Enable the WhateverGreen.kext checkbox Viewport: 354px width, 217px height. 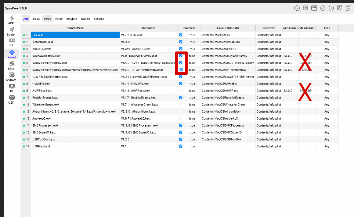181,104
